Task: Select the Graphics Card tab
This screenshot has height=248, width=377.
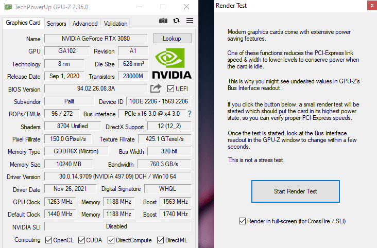Action: coord(23,23)
